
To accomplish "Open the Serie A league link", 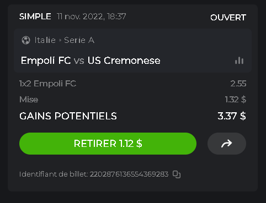I will [x=79, y=40].
